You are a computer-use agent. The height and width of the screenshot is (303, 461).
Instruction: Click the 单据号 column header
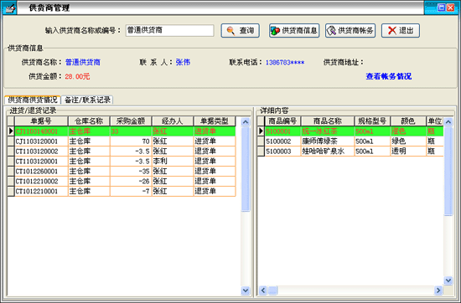[41, 121]
